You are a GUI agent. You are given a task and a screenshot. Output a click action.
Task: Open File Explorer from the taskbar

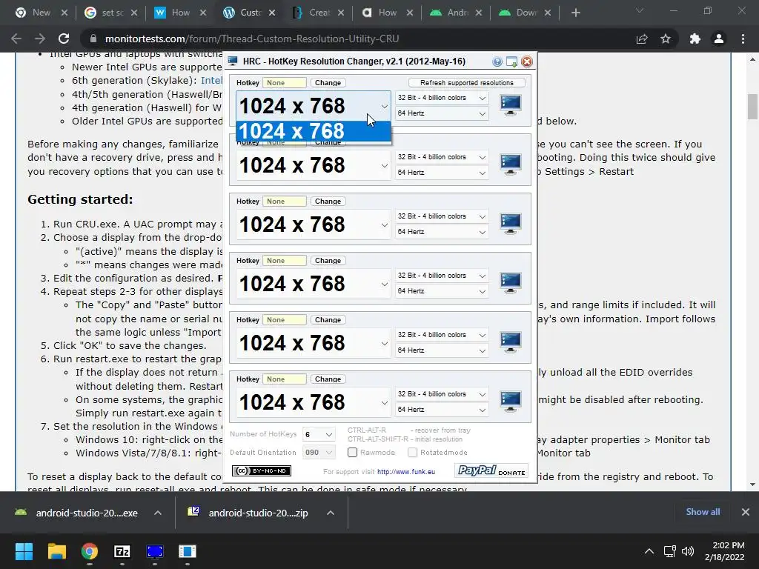56,551
